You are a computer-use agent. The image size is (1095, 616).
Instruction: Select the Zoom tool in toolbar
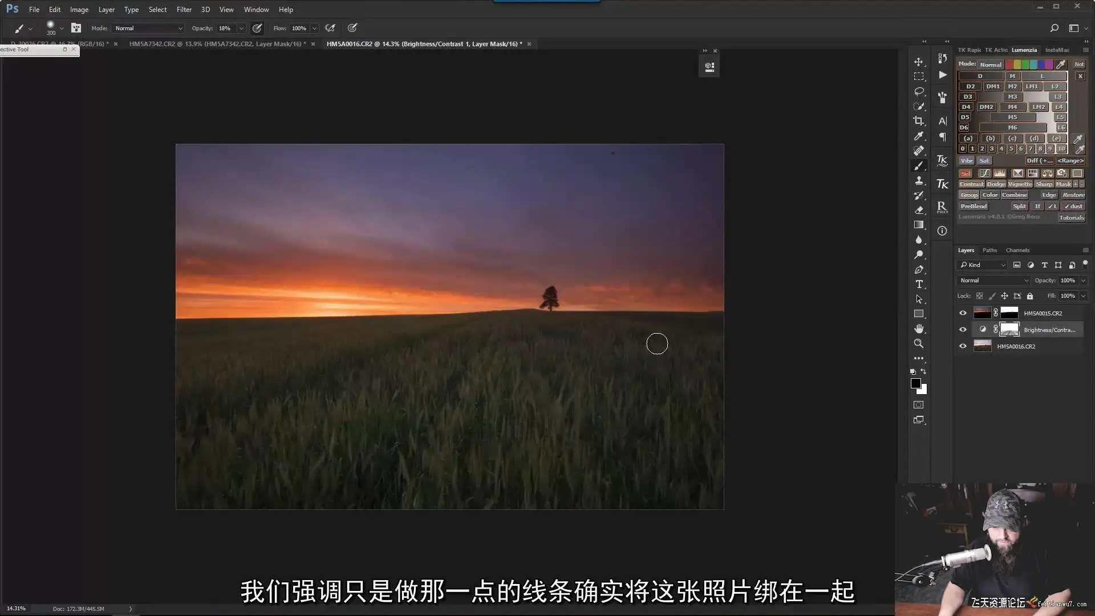pyautogui.click(x=918, y=343)
